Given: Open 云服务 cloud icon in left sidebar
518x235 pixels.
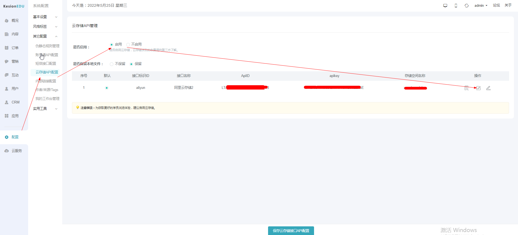Looking at the screenshot, I should [7, 151].
